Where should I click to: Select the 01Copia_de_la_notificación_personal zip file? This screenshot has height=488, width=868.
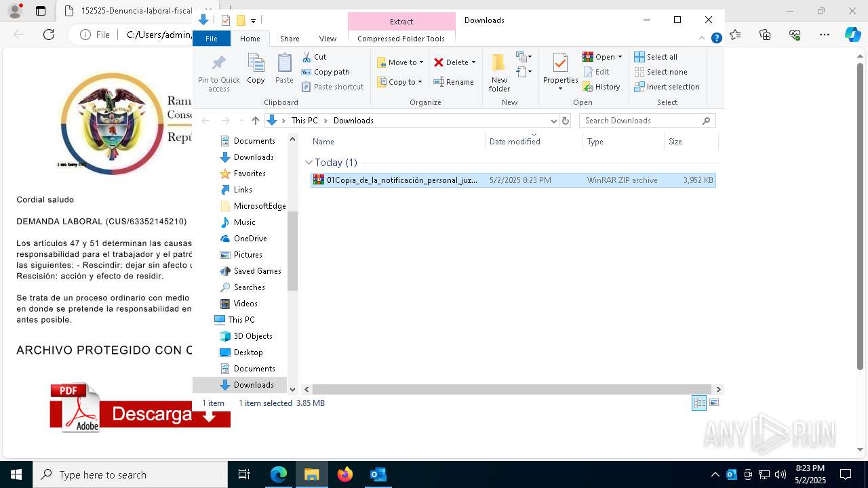513,180
